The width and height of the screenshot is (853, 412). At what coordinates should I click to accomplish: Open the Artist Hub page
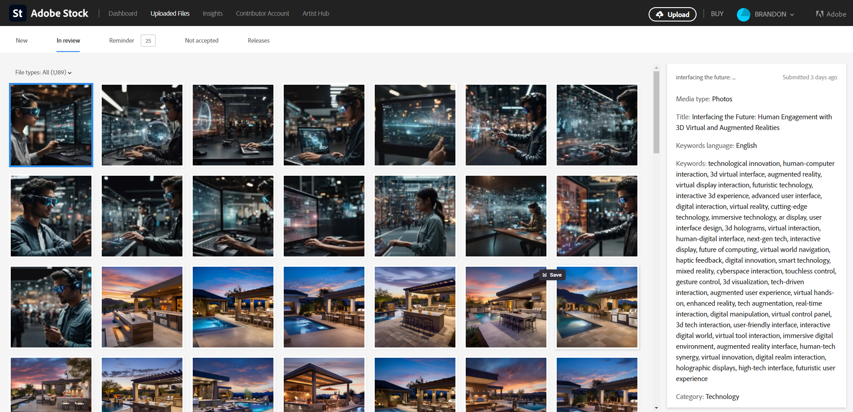(316, 13)
